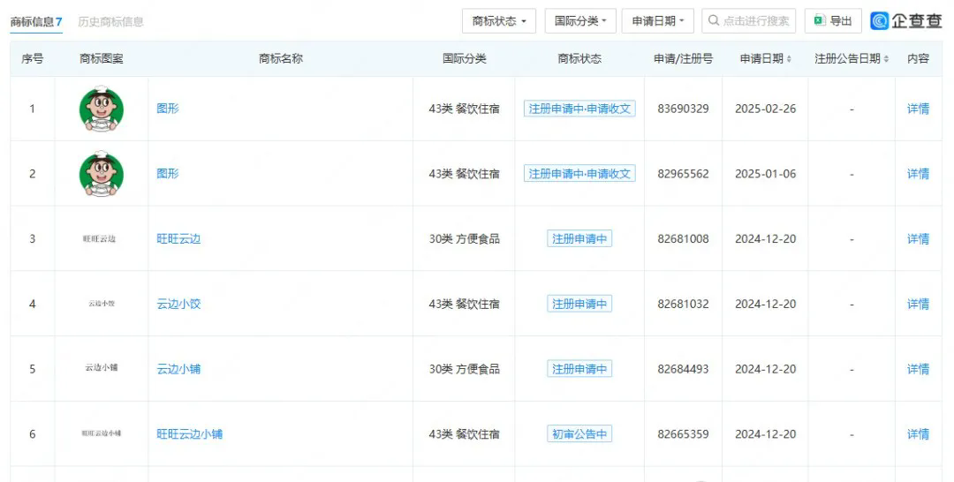The width and height of the screenshot is (954, 482).
Task: Open 图形 trademark link in row 1
Action: tap(168, 109)
